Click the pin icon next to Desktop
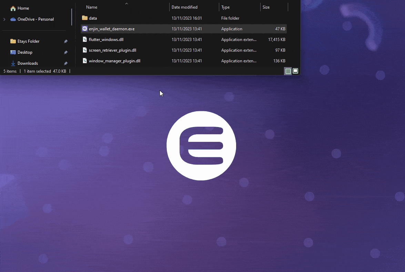 coord(65,52)
